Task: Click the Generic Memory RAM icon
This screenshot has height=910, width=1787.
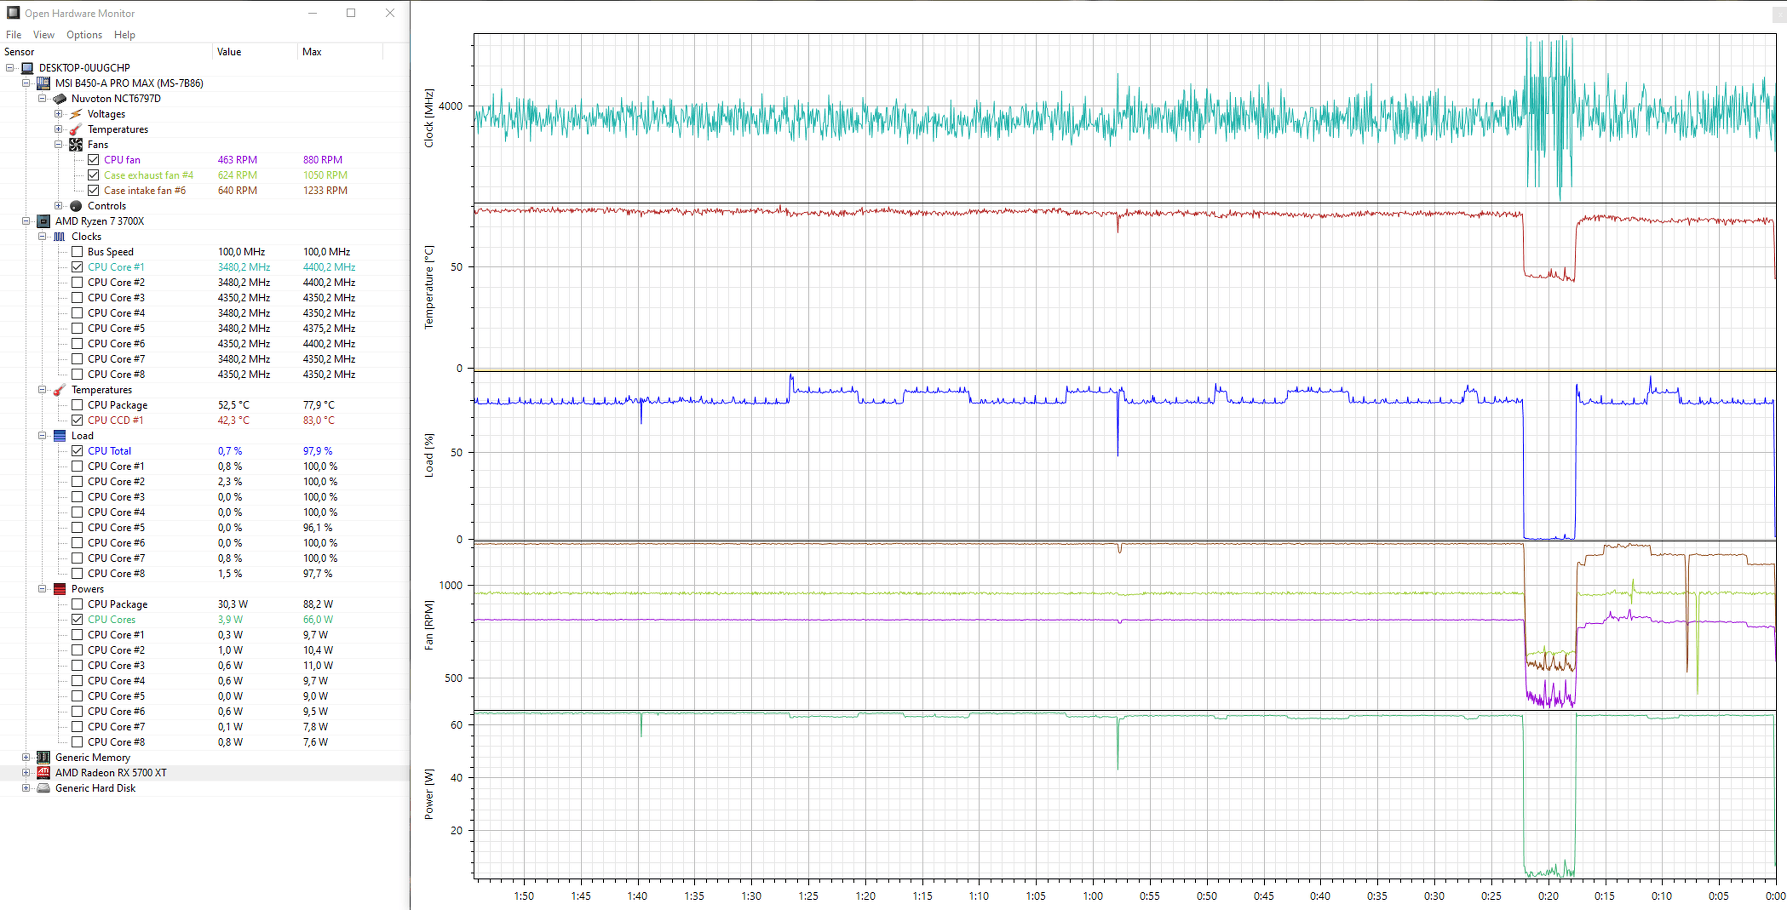Action: click(x=43, y=757)
